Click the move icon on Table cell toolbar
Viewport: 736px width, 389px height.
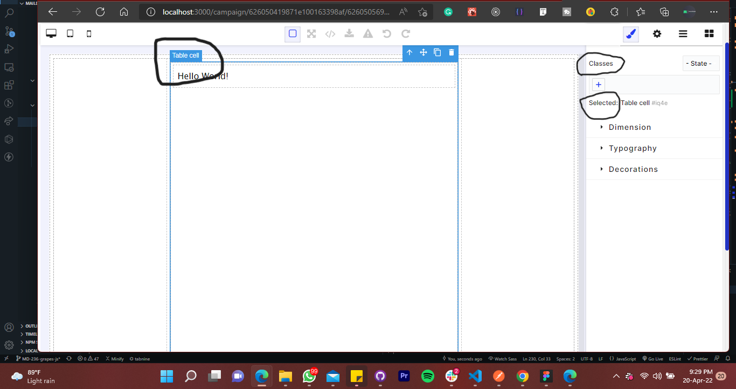pos(423,52)
